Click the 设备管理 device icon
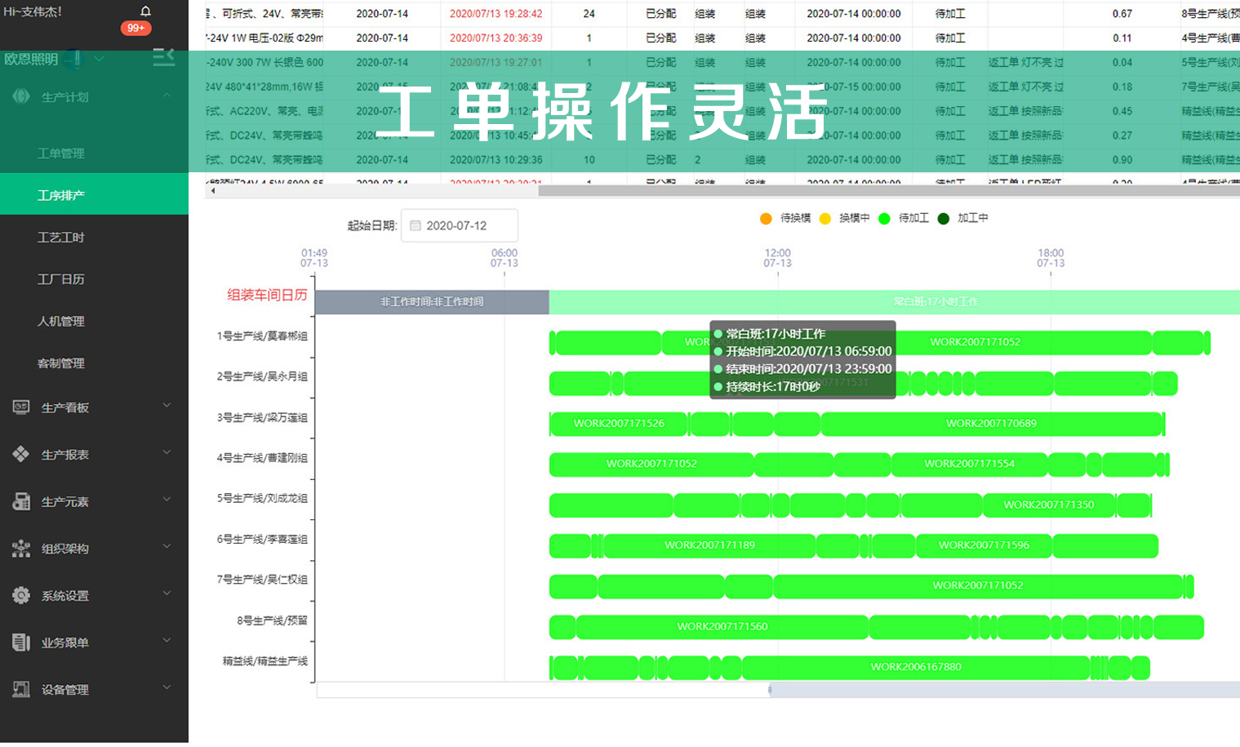1240x747 pixels. (20, 688)
